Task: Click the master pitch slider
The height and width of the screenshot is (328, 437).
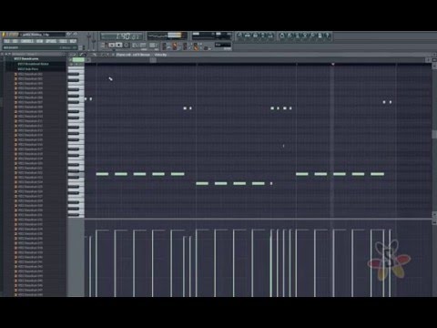Action: pos(93,41)
